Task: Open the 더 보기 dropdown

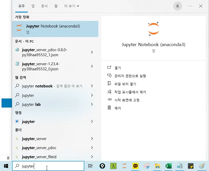Action: click(x=72, y=6)
